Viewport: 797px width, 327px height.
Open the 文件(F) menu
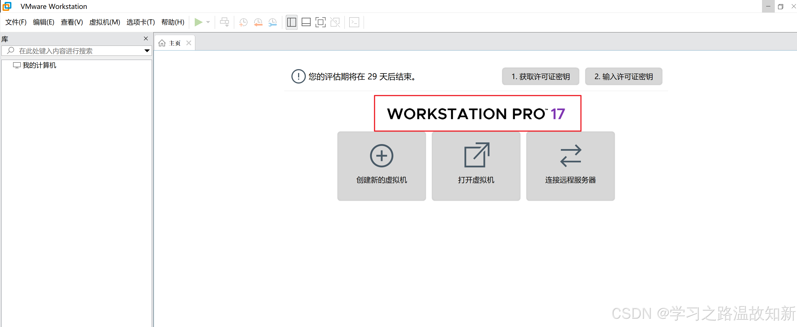tap(16, 22)
